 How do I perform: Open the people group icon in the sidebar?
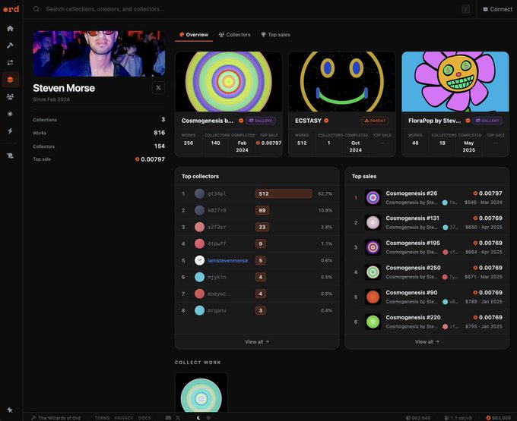coord(10,96)
